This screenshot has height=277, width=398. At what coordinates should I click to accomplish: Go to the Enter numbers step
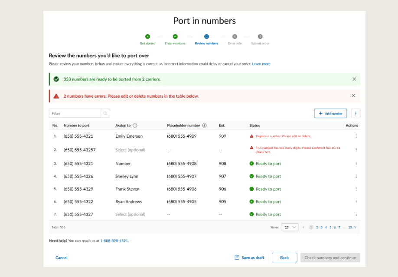[x=175, y=39]
